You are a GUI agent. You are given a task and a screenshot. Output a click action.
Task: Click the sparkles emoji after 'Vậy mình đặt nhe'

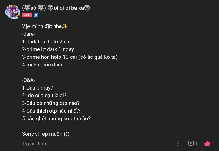[x=65, y=26]
